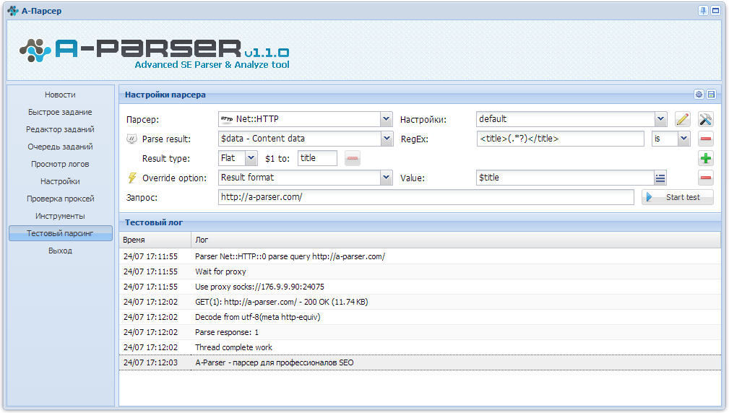Select log row 'GET(1): http://a-parser.com/ - 200 OK'

(420, 302)
